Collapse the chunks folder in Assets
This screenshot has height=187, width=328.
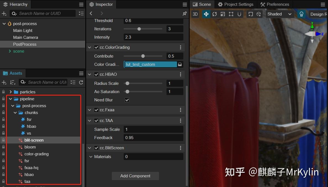pos(15,112)
